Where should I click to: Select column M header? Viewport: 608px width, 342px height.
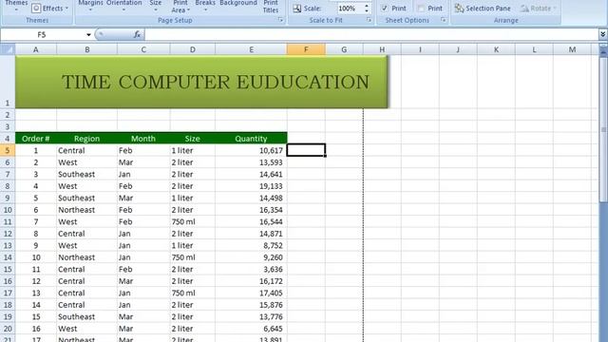click(572, 49)
